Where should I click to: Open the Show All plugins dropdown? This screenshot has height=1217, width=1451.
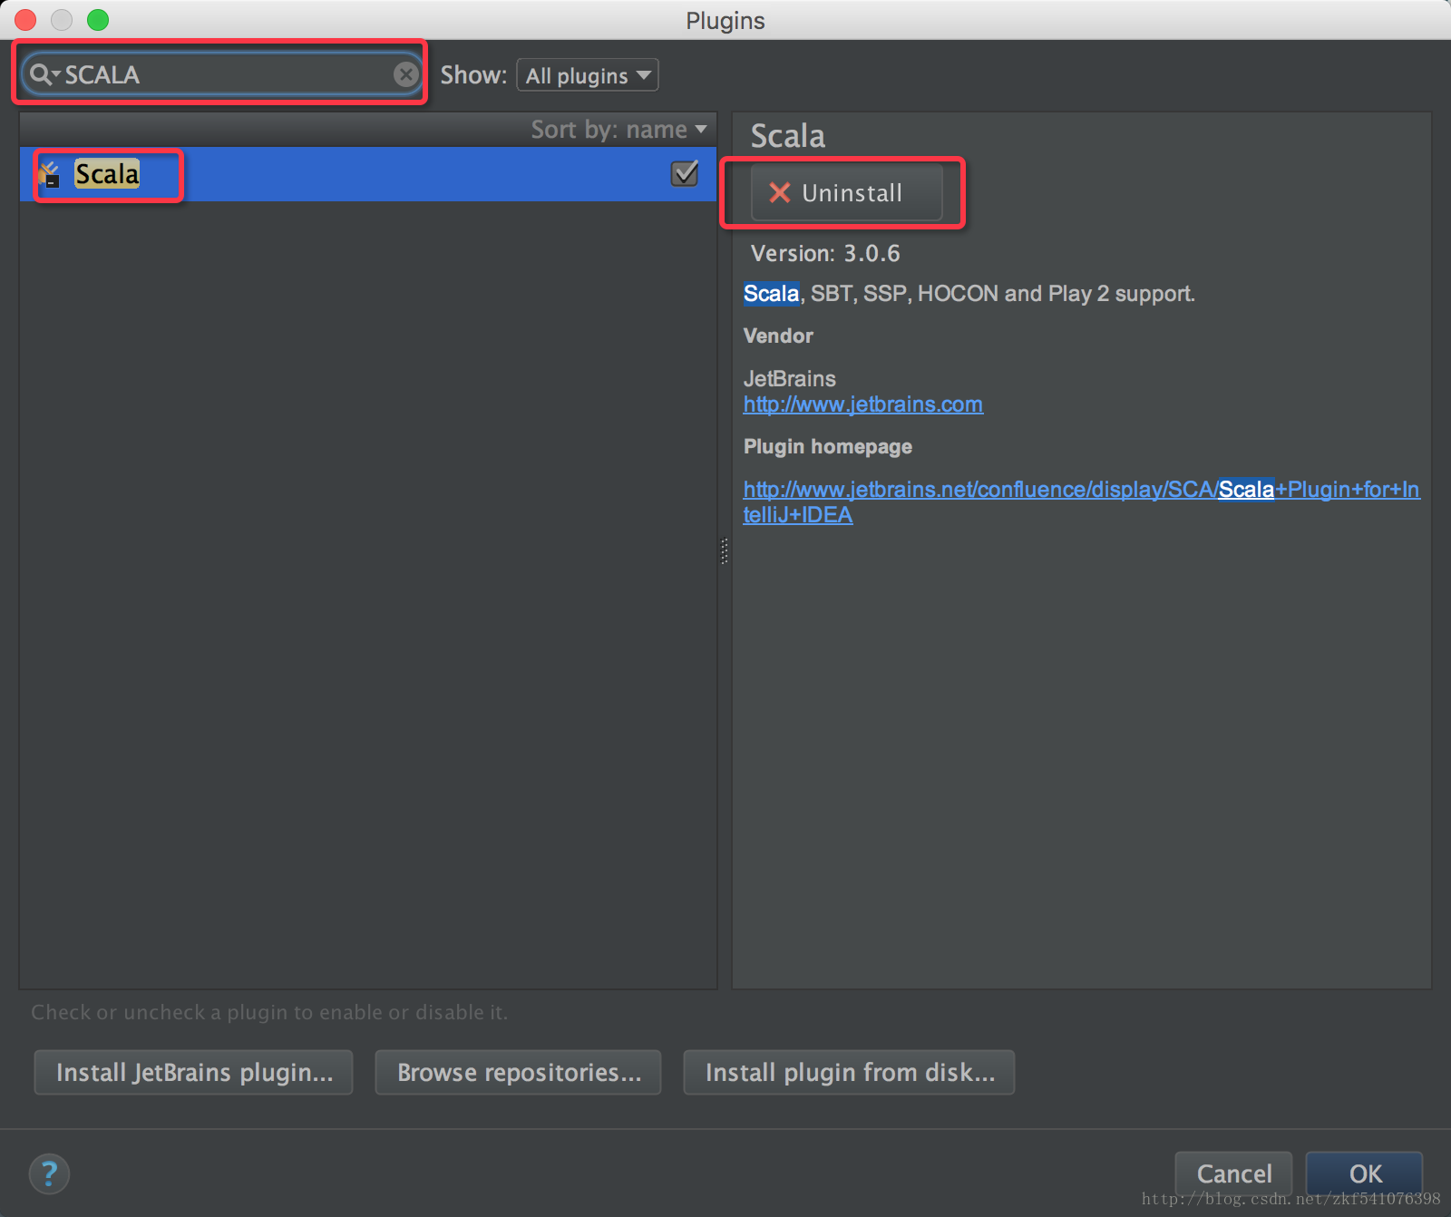point(588,75)
